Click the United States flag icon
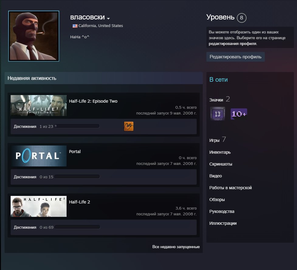The width and height of the screenshot is (297, 270). tap(75, 26)
